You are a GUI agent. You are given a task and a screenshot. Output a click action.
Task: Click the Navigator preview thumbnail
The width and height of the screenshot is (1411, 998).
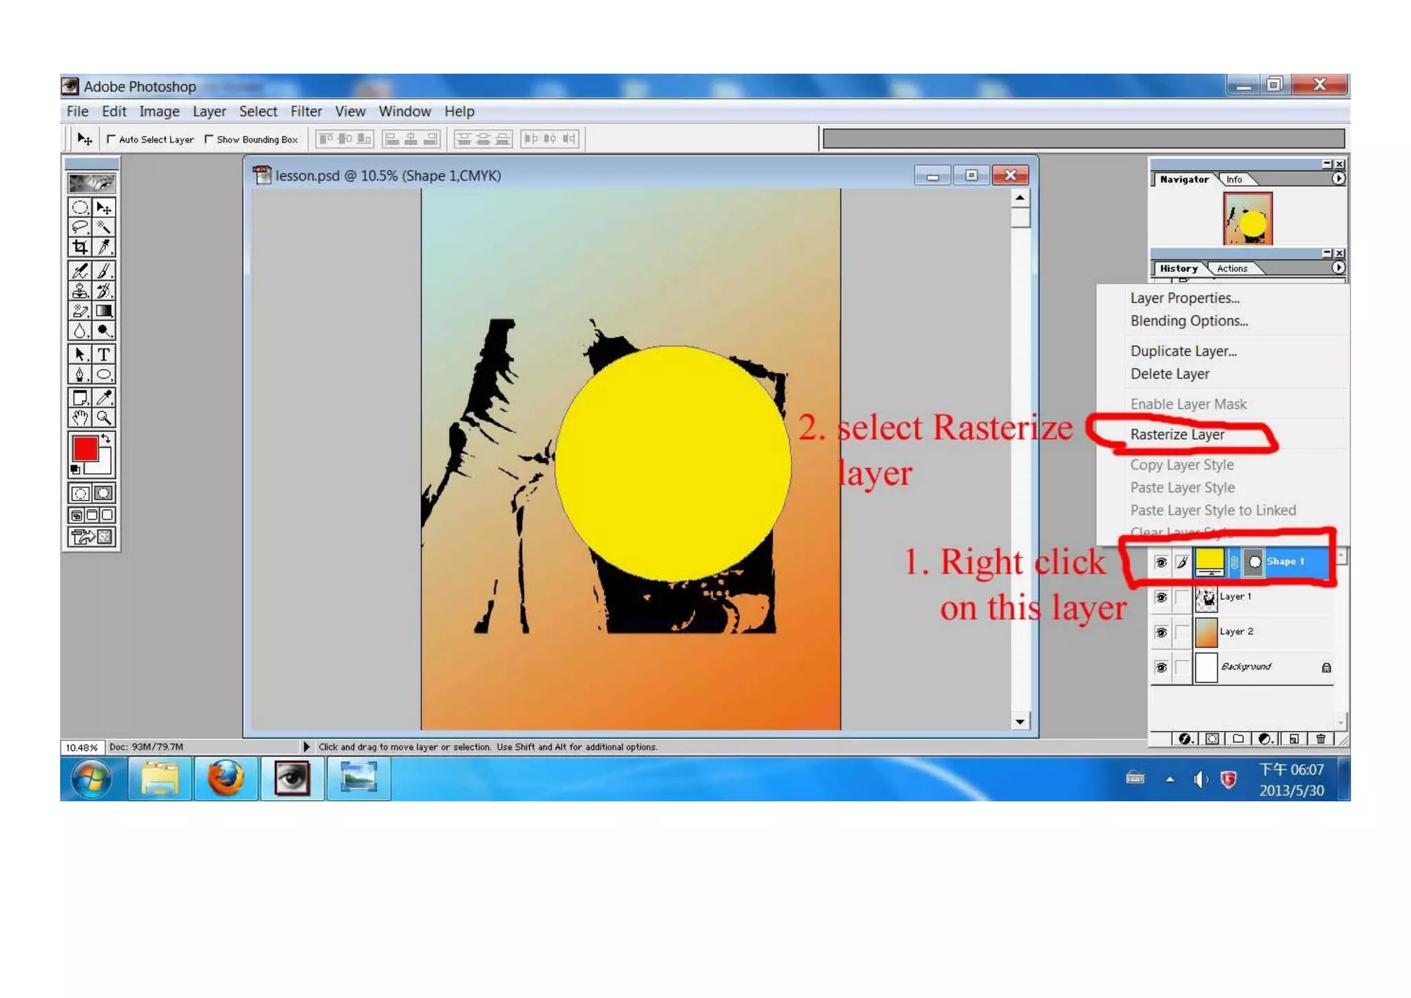pyautogui.click(x=1248, y=218)
